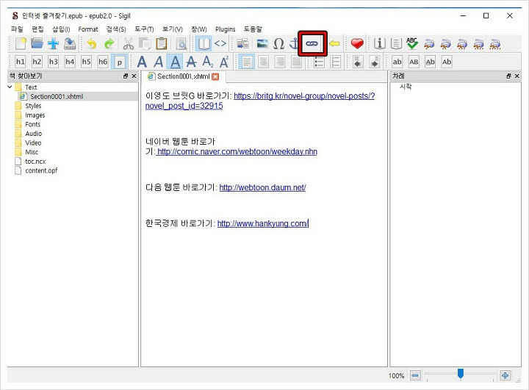The height and width of the screenshot is (390, 529).
Task: Justify text alignment
Action: [x=296, y=62]
